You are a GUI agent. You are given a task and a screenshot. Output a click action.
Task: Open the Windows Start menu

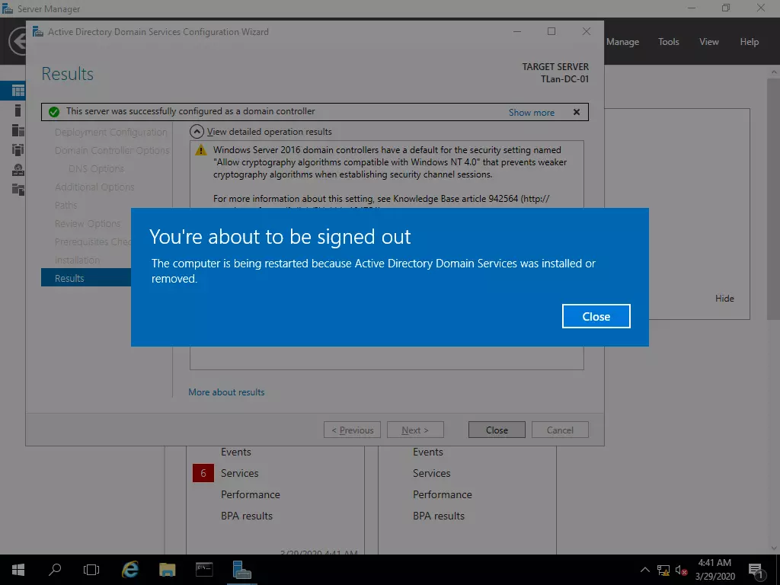click(18, 570)
